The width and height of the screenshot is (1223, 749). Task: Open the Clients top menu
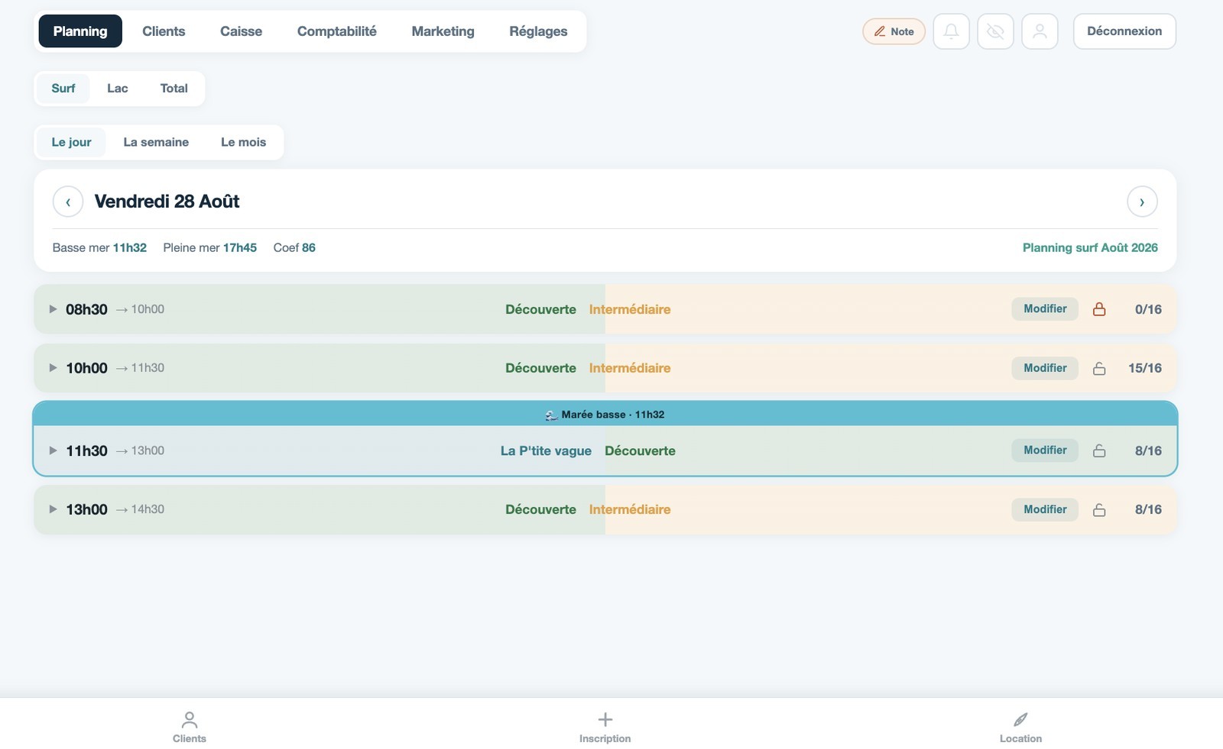click(164, 31)
